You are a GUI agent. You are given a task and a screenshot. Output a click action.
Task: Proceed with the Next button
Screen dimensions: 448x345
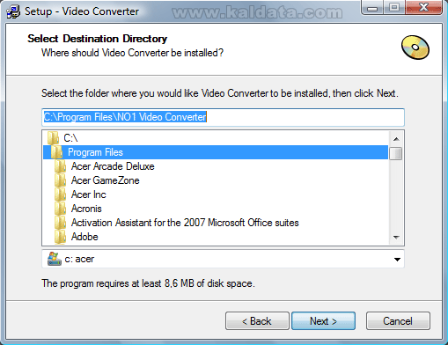point(323,321)
